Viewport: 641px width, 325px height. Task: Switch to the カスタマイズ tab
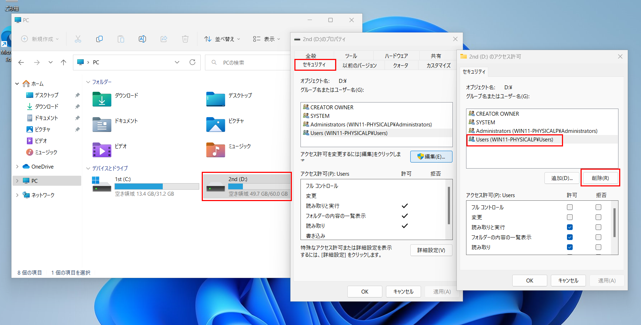click(439, 65)
